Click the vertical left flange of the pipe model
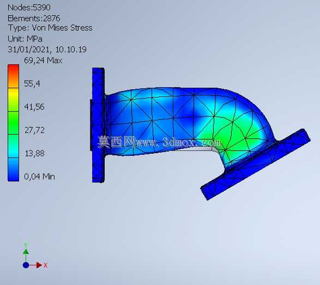 pos(98,125)
